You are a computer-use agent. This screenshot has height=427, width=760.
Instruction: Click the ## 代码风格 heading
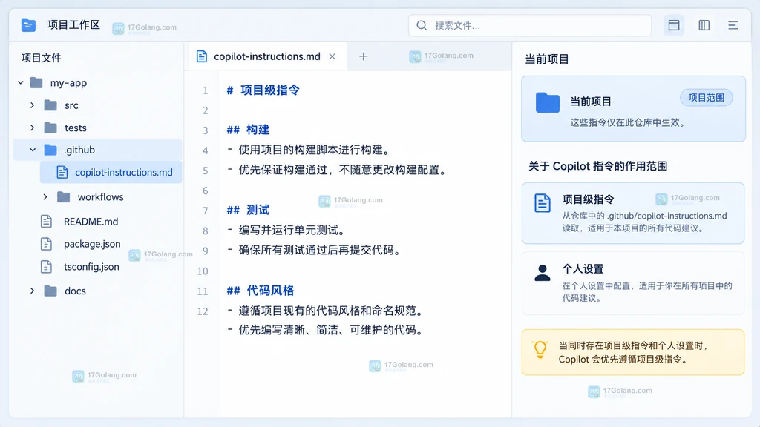coord(261,291)
